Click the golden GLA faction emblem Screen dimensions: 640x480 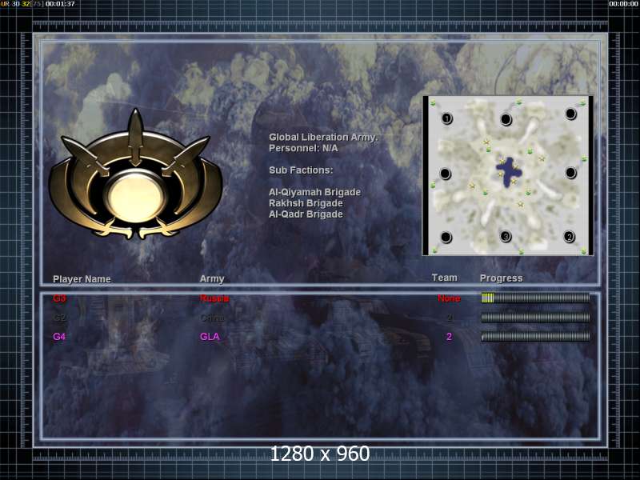(x=135, y=175)
